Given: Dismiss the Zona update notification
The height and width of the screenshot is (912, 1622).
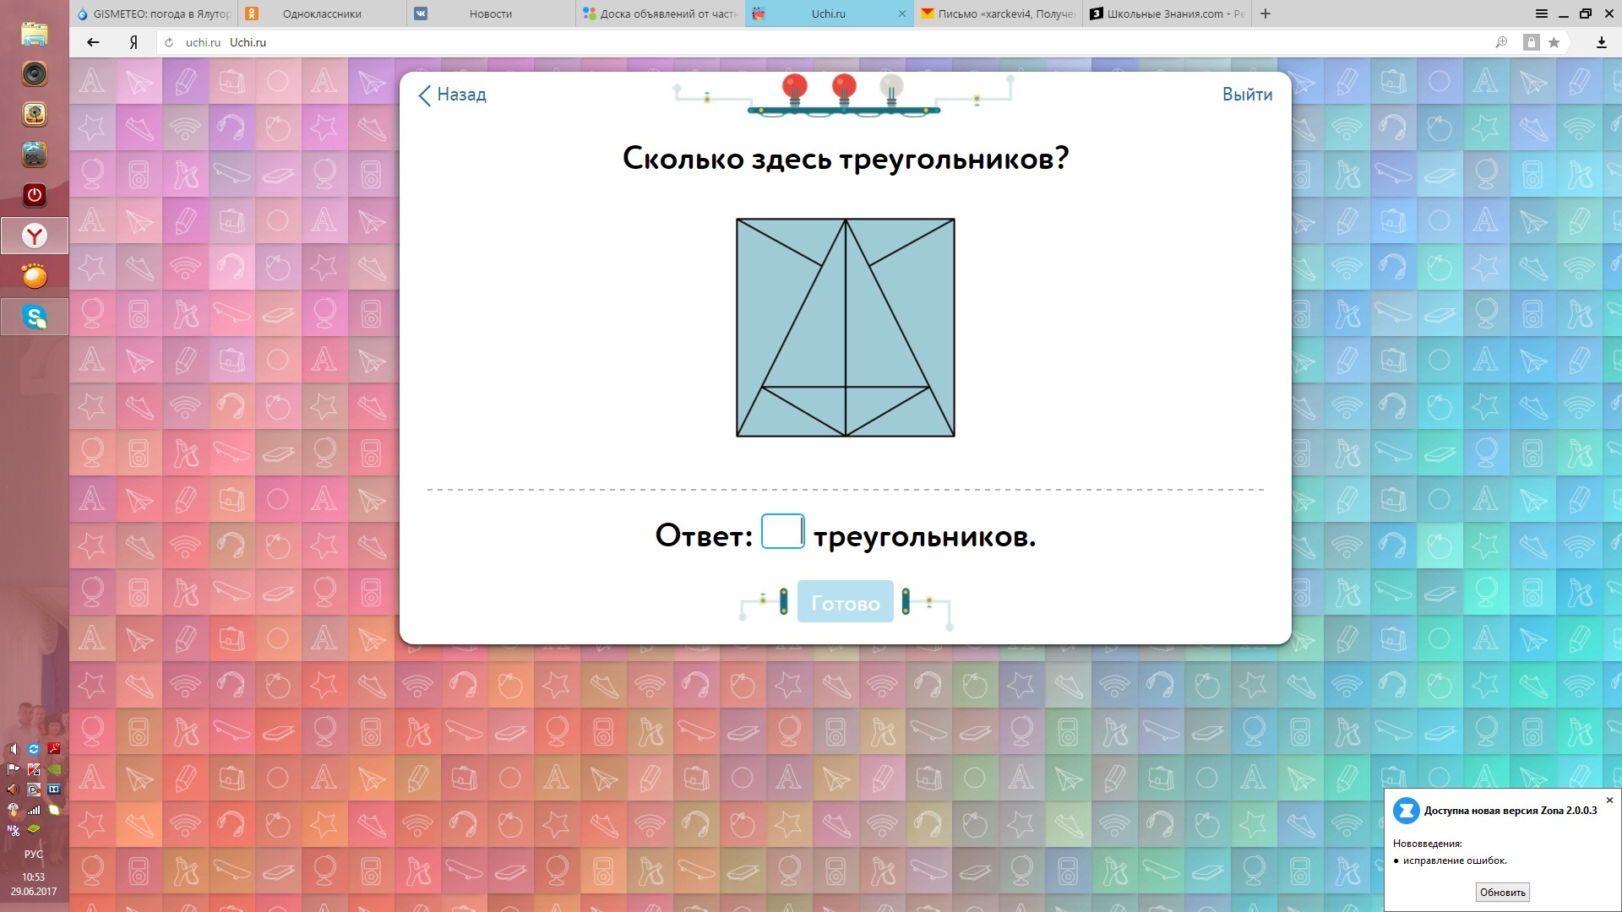Looking at the screenshot, I should (1609, 800).
